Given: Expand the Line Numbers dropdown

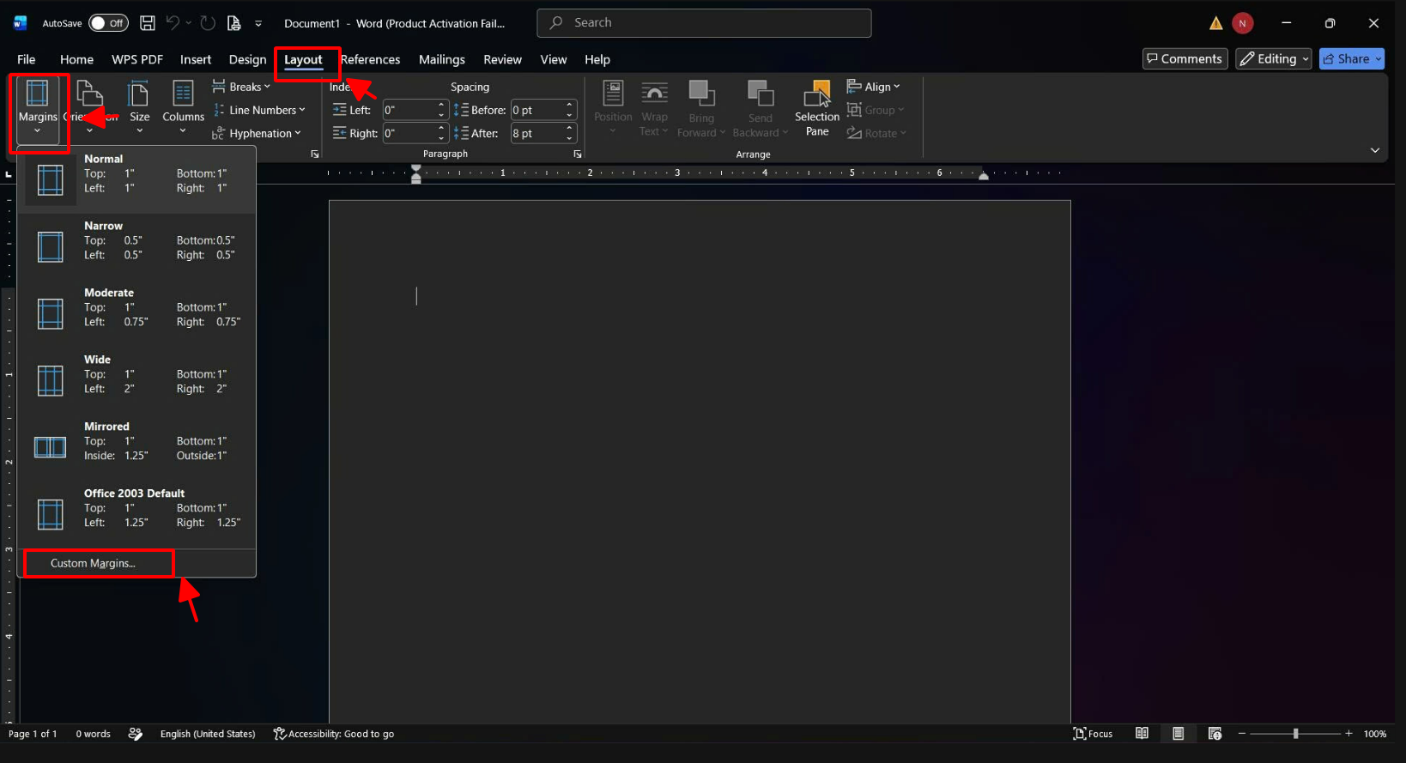Looking at the screenshot, I should pos(259,110).
